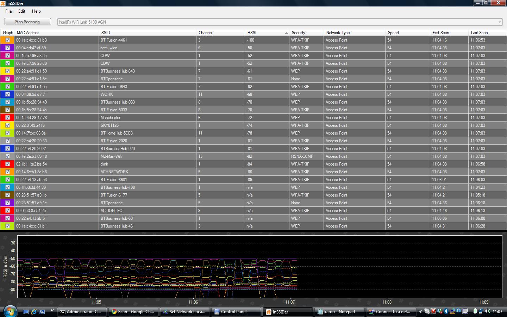The height and width of the screenshot is (317, 507).
Task: Sort by Network Type column header
Action: [355, 33]
